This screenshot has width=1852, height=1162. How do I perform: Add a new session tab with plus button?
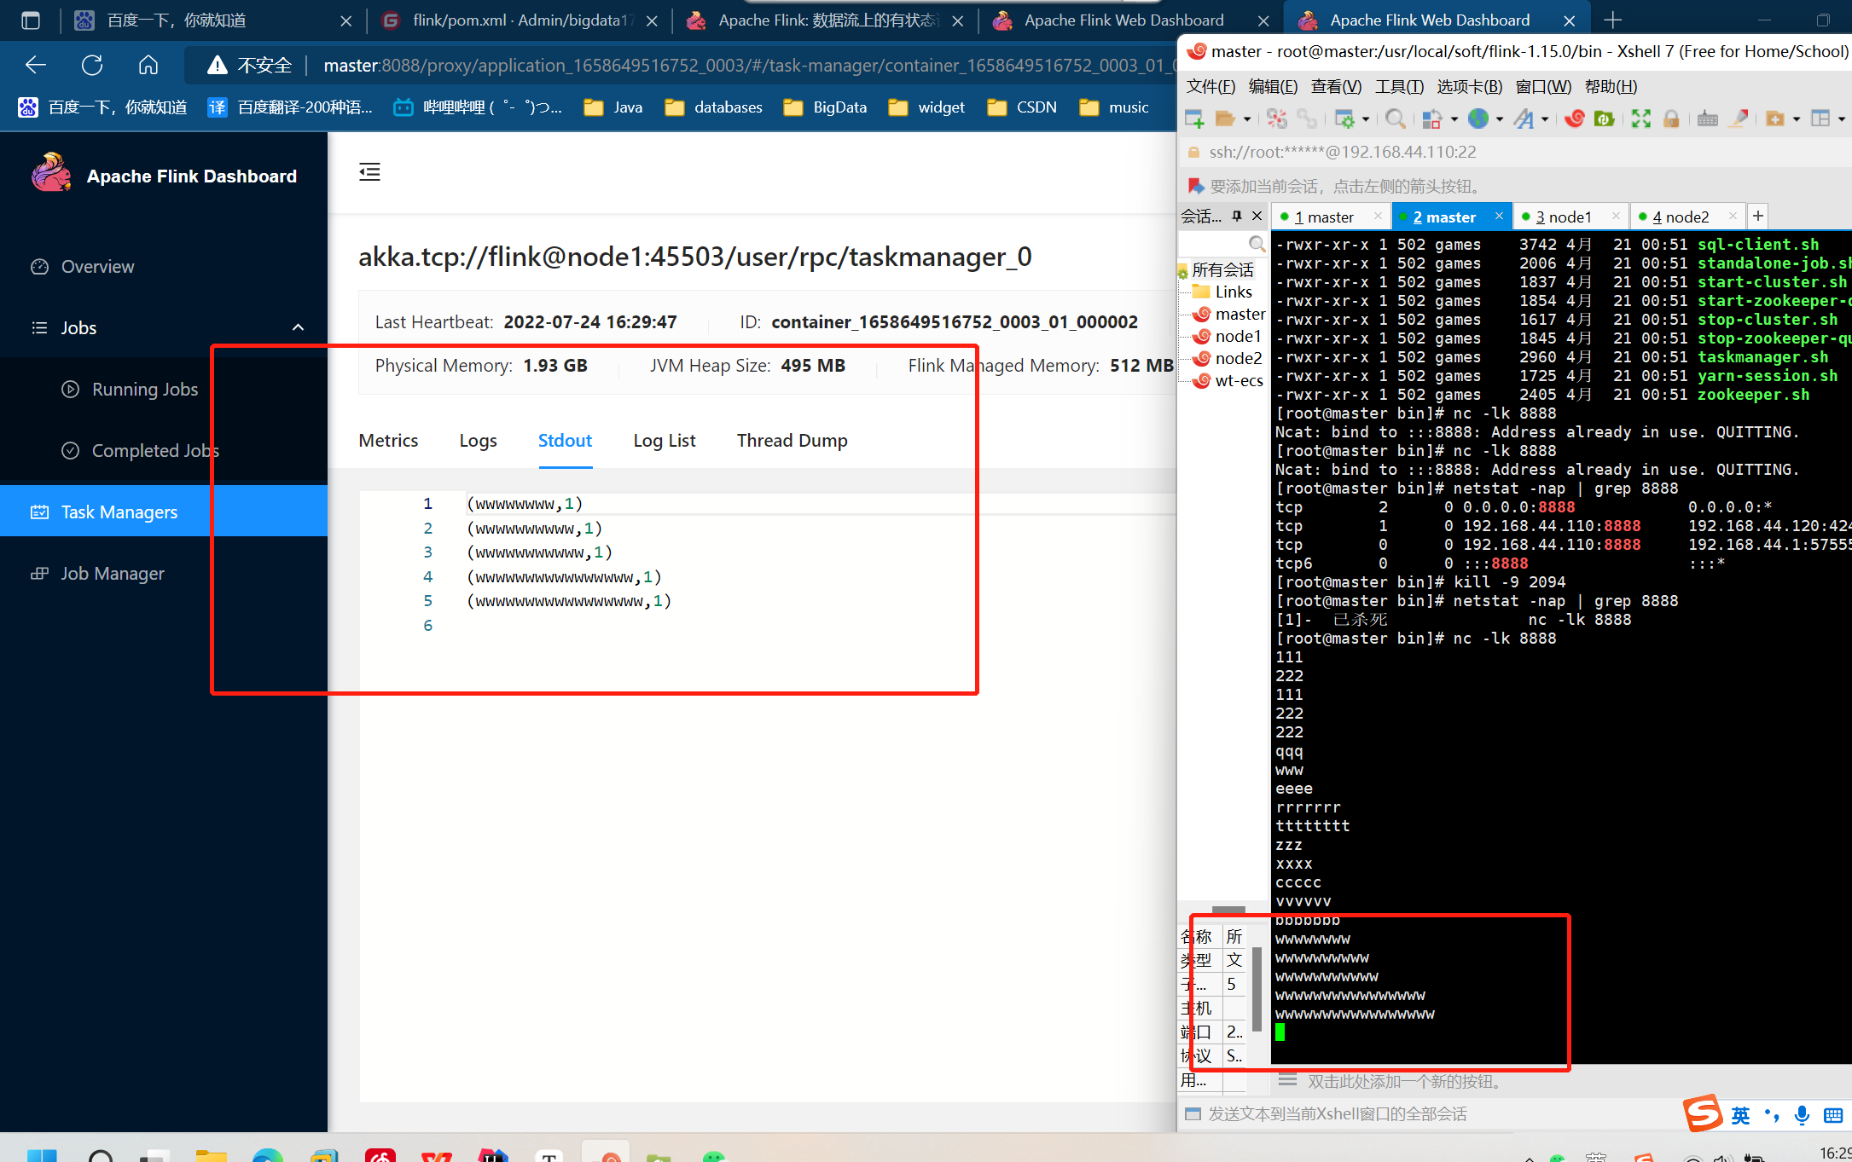(x=1757, y=217)
